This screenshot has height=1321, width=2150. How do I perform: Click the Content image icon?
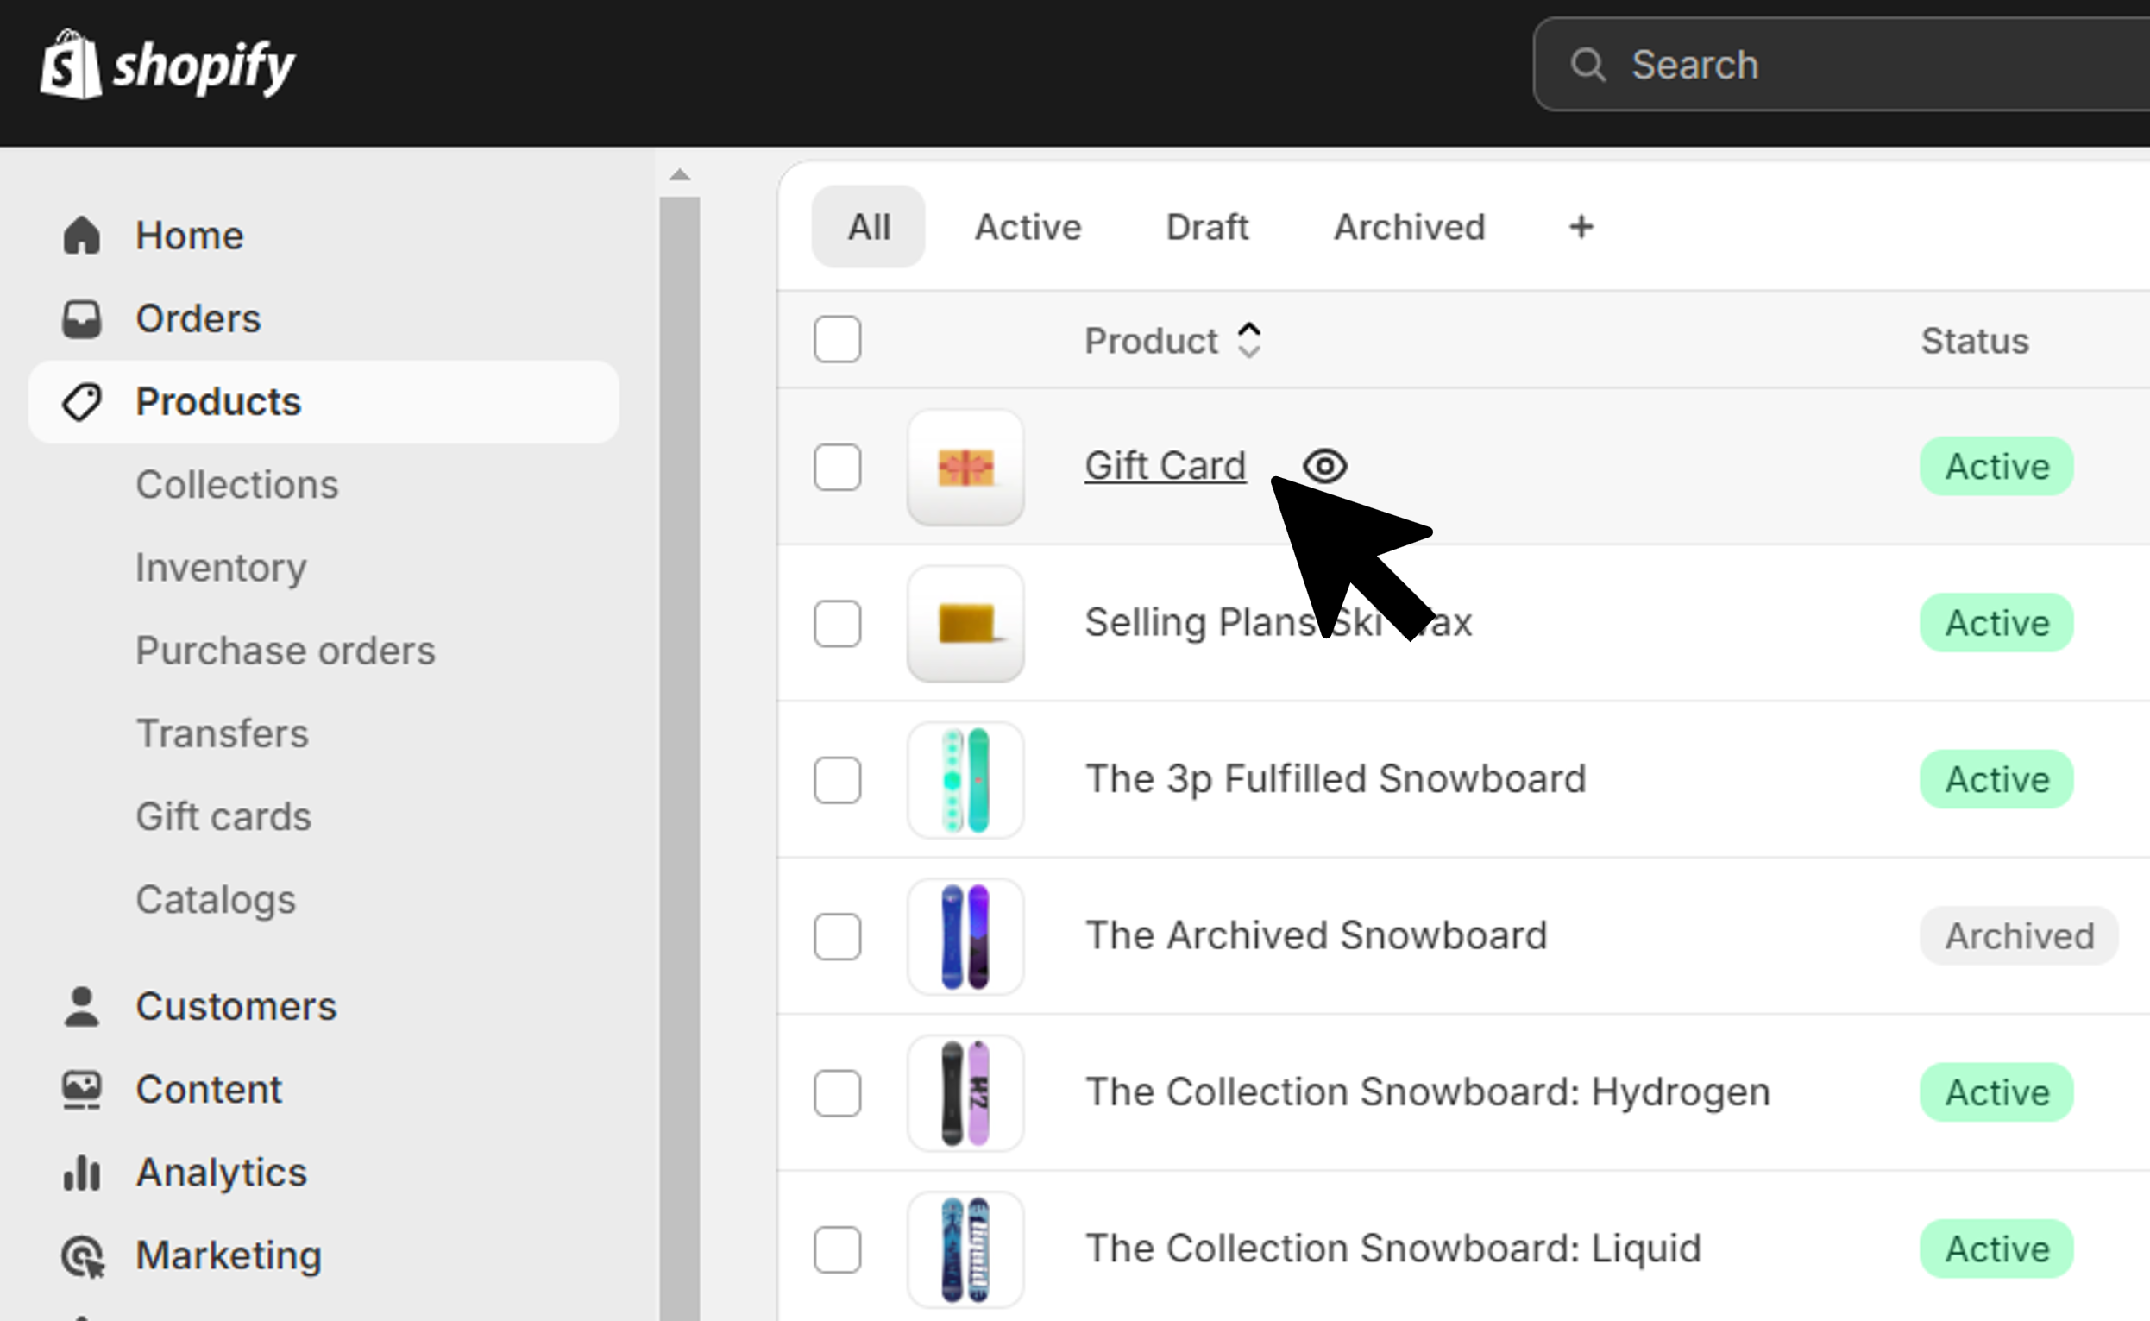point(81,1090)
